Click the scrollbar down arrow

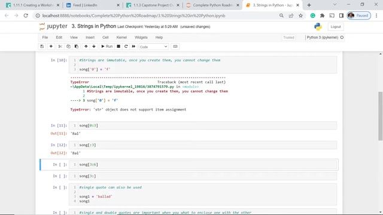click(x=381, y=212)
